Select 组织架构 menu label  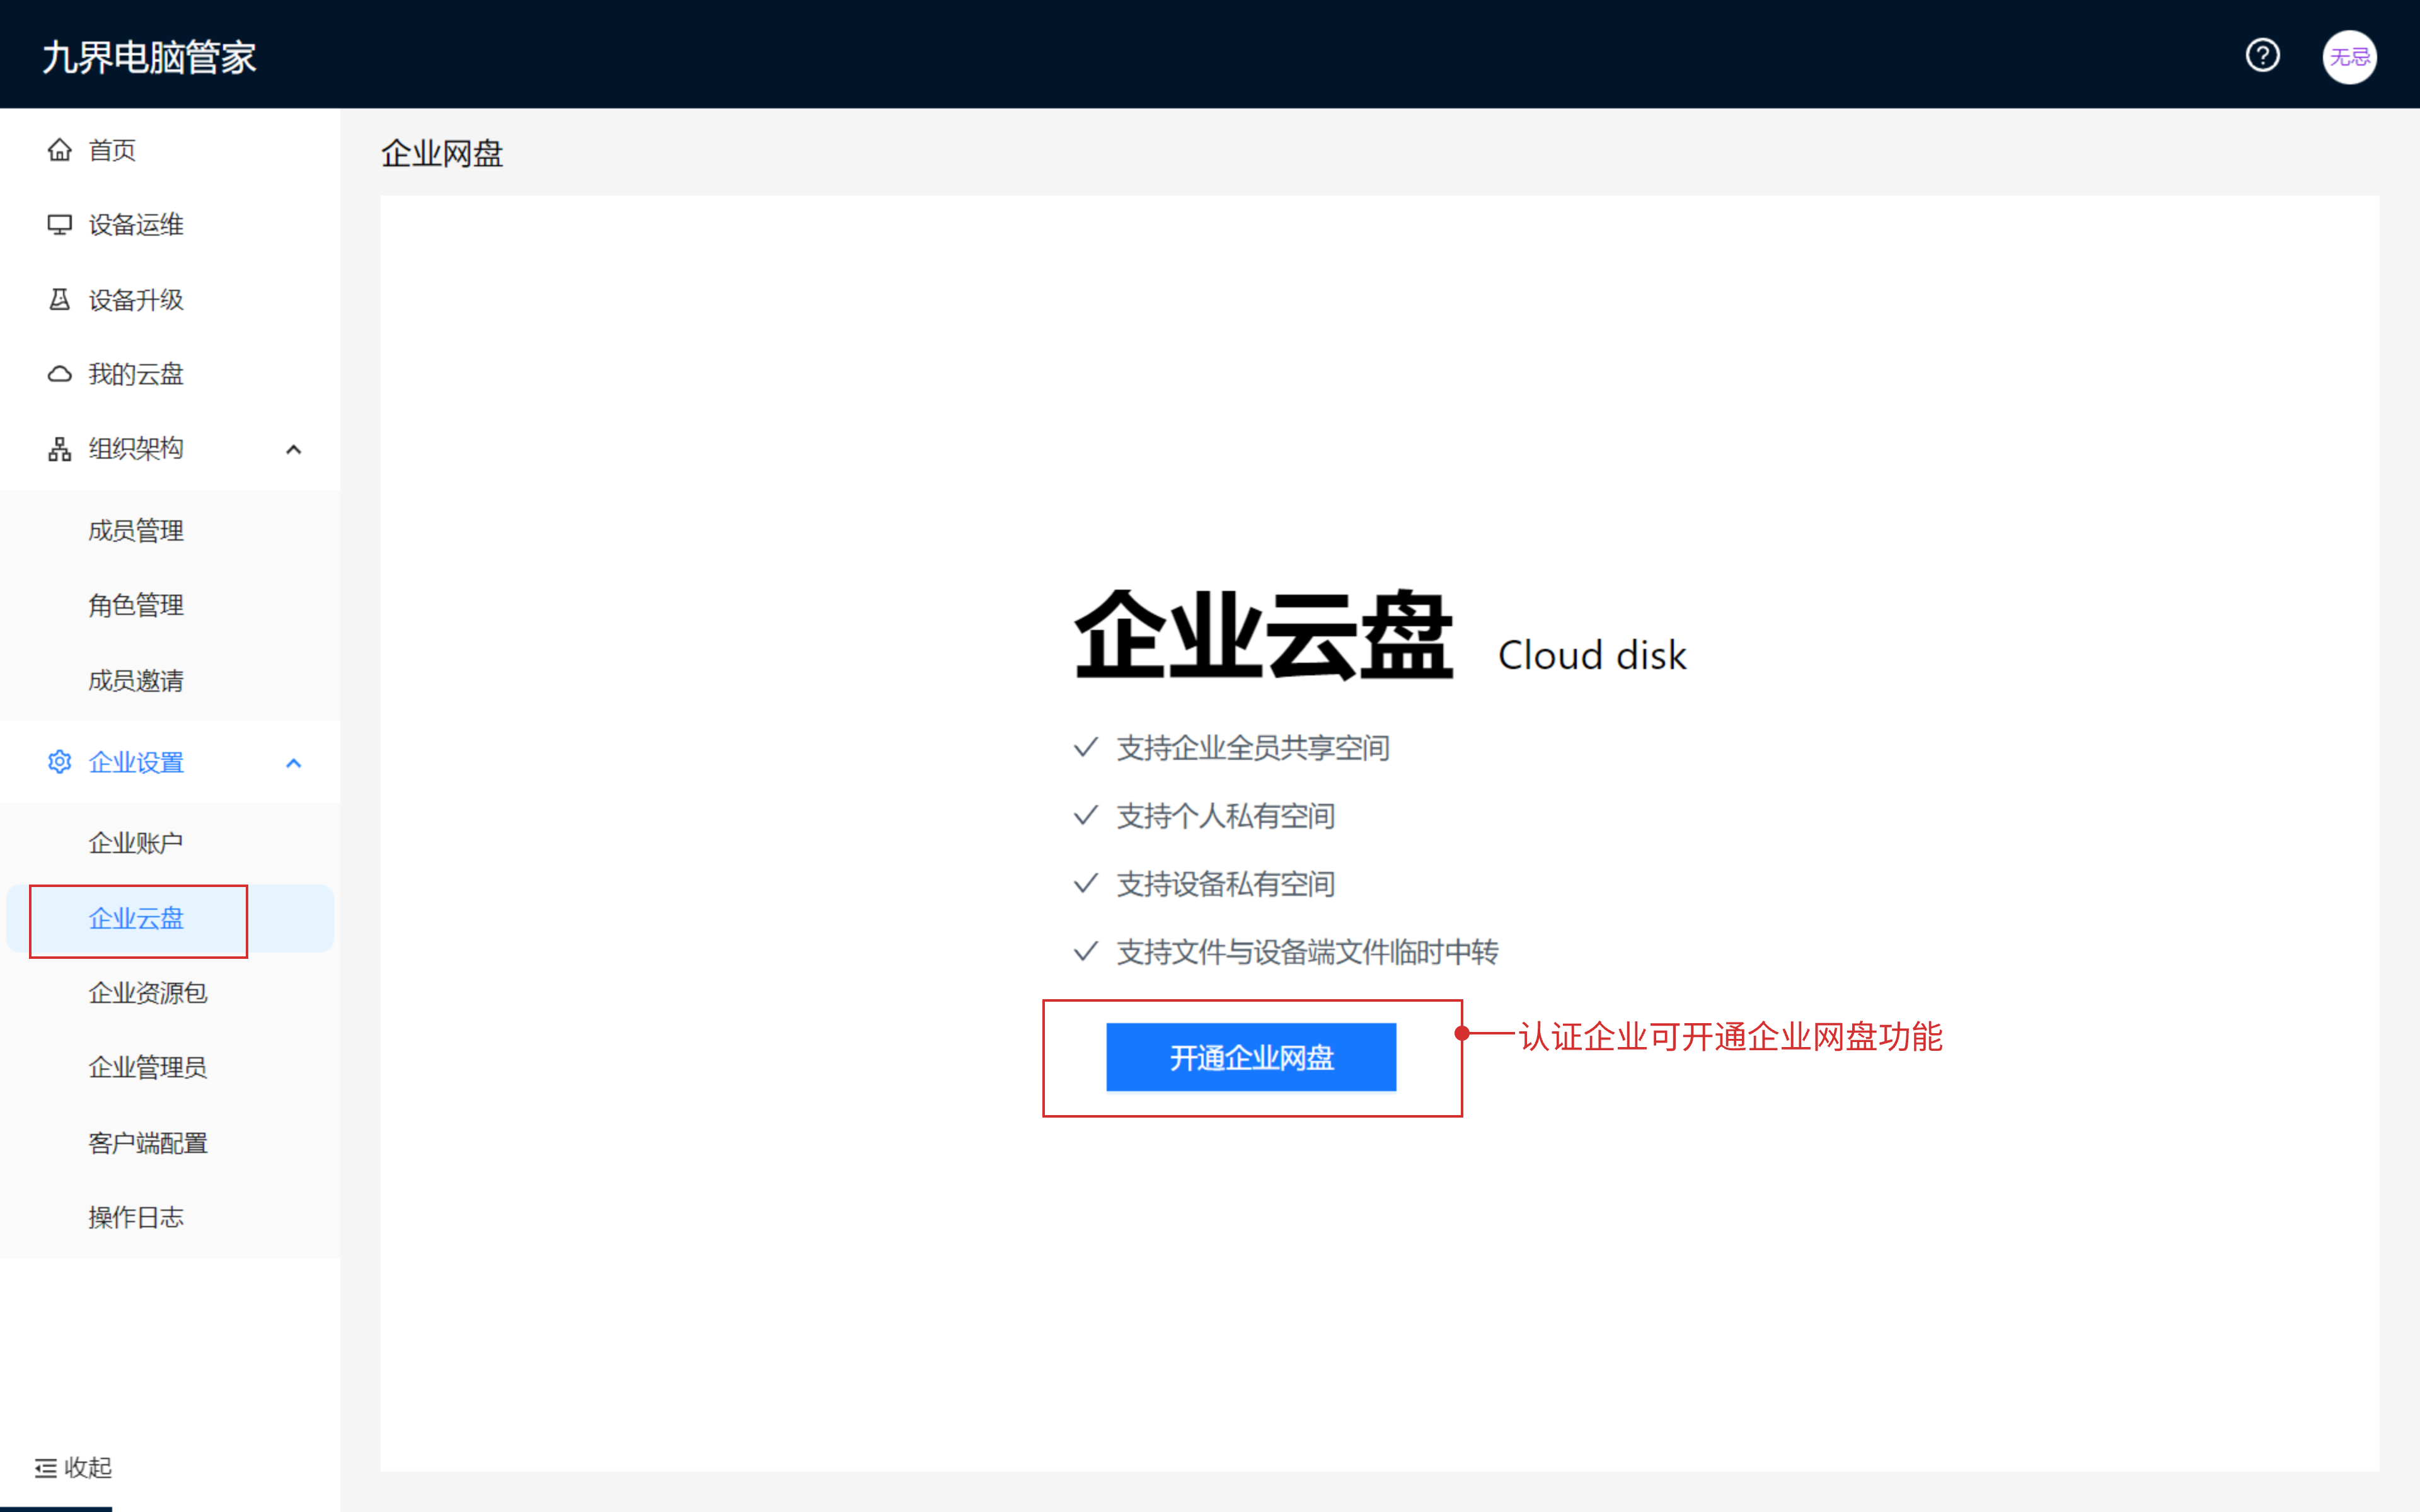coord(136,449)
